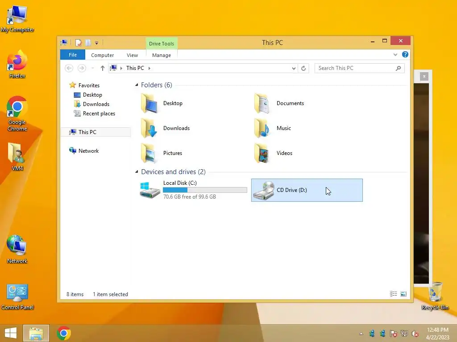Click This PC in address bar breadcrumb
The width and height of the screenshot is (457, 342).
[x=135, y=68]
